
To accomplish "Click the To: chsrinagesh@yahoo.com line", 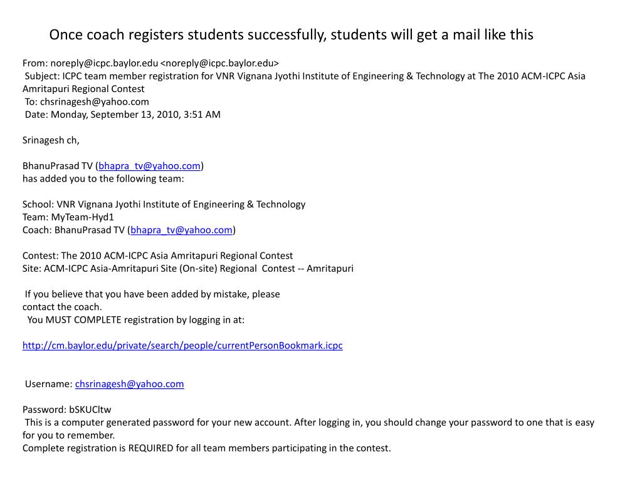I will pos(87,101).
